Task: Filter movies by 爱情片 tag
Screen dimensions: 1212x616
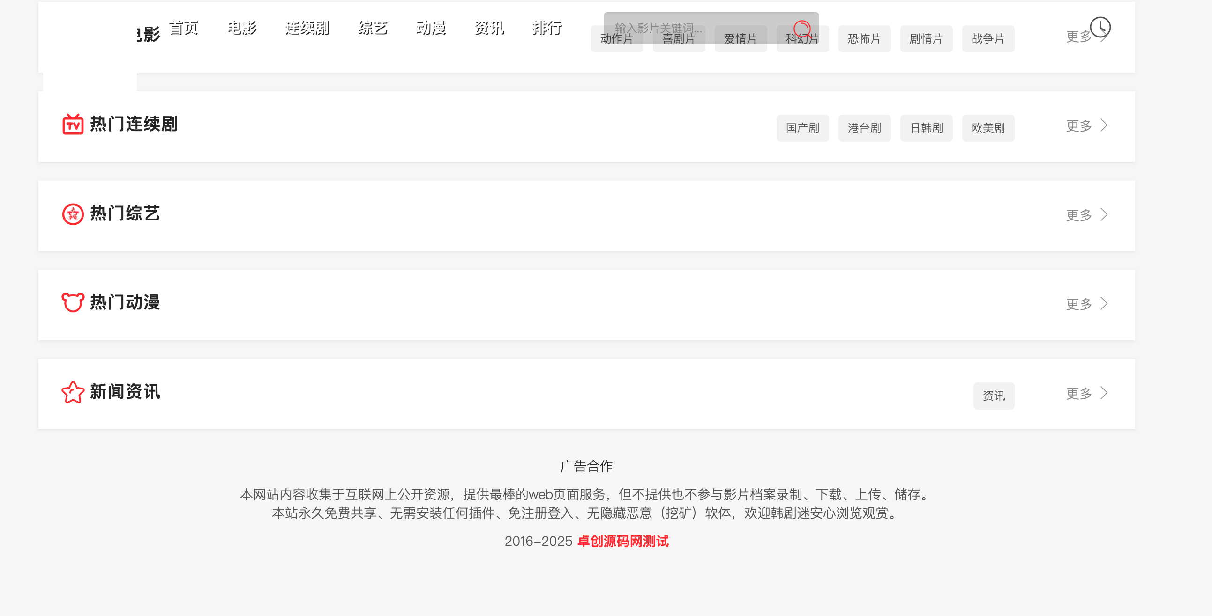Action: [x=741, y=38]
